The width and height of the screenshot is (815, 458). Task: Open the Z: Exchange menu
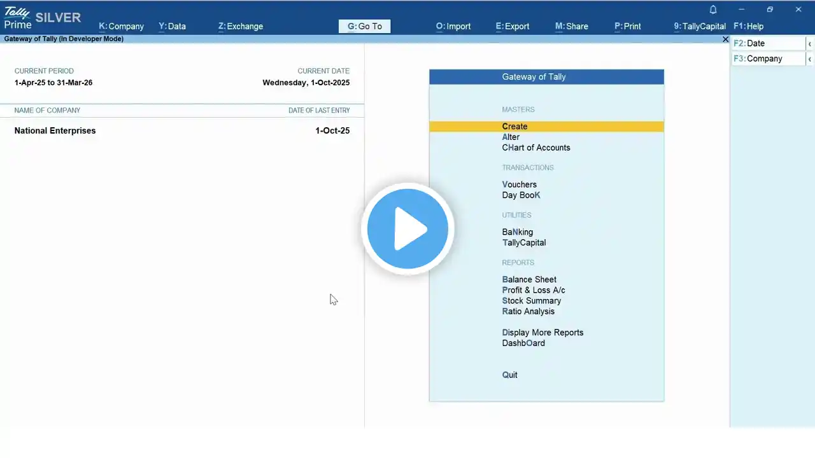click(x=240, y=26)
